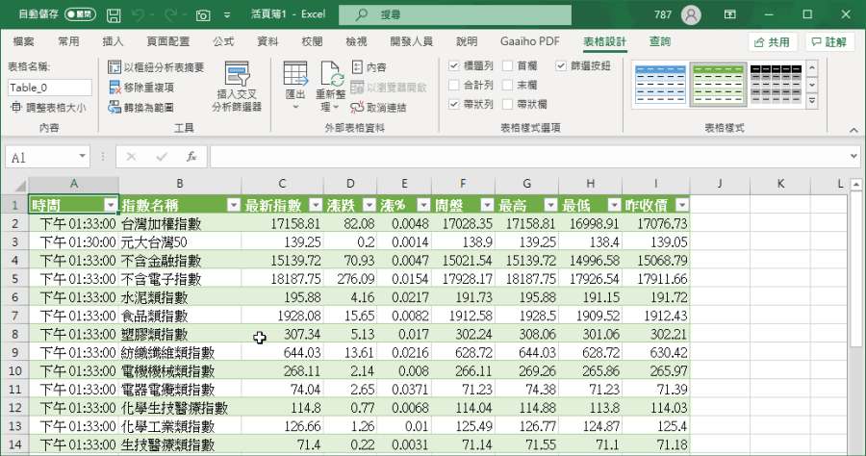Screen dimensions: 866x456
Task: Click the formula bar cancel X icon
Action: coord(131,157)
